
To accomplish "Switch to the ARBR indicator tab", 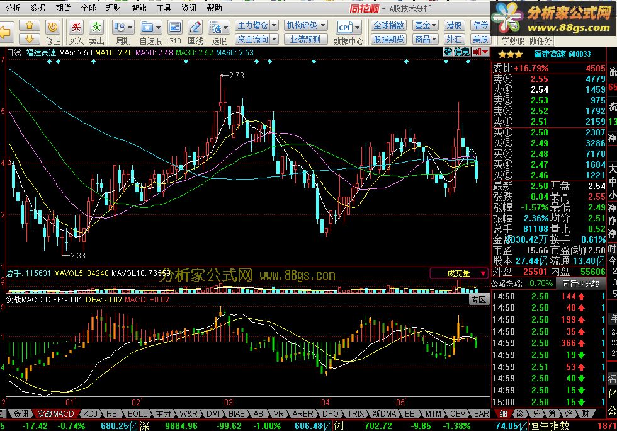I will (x=303, y=413).
